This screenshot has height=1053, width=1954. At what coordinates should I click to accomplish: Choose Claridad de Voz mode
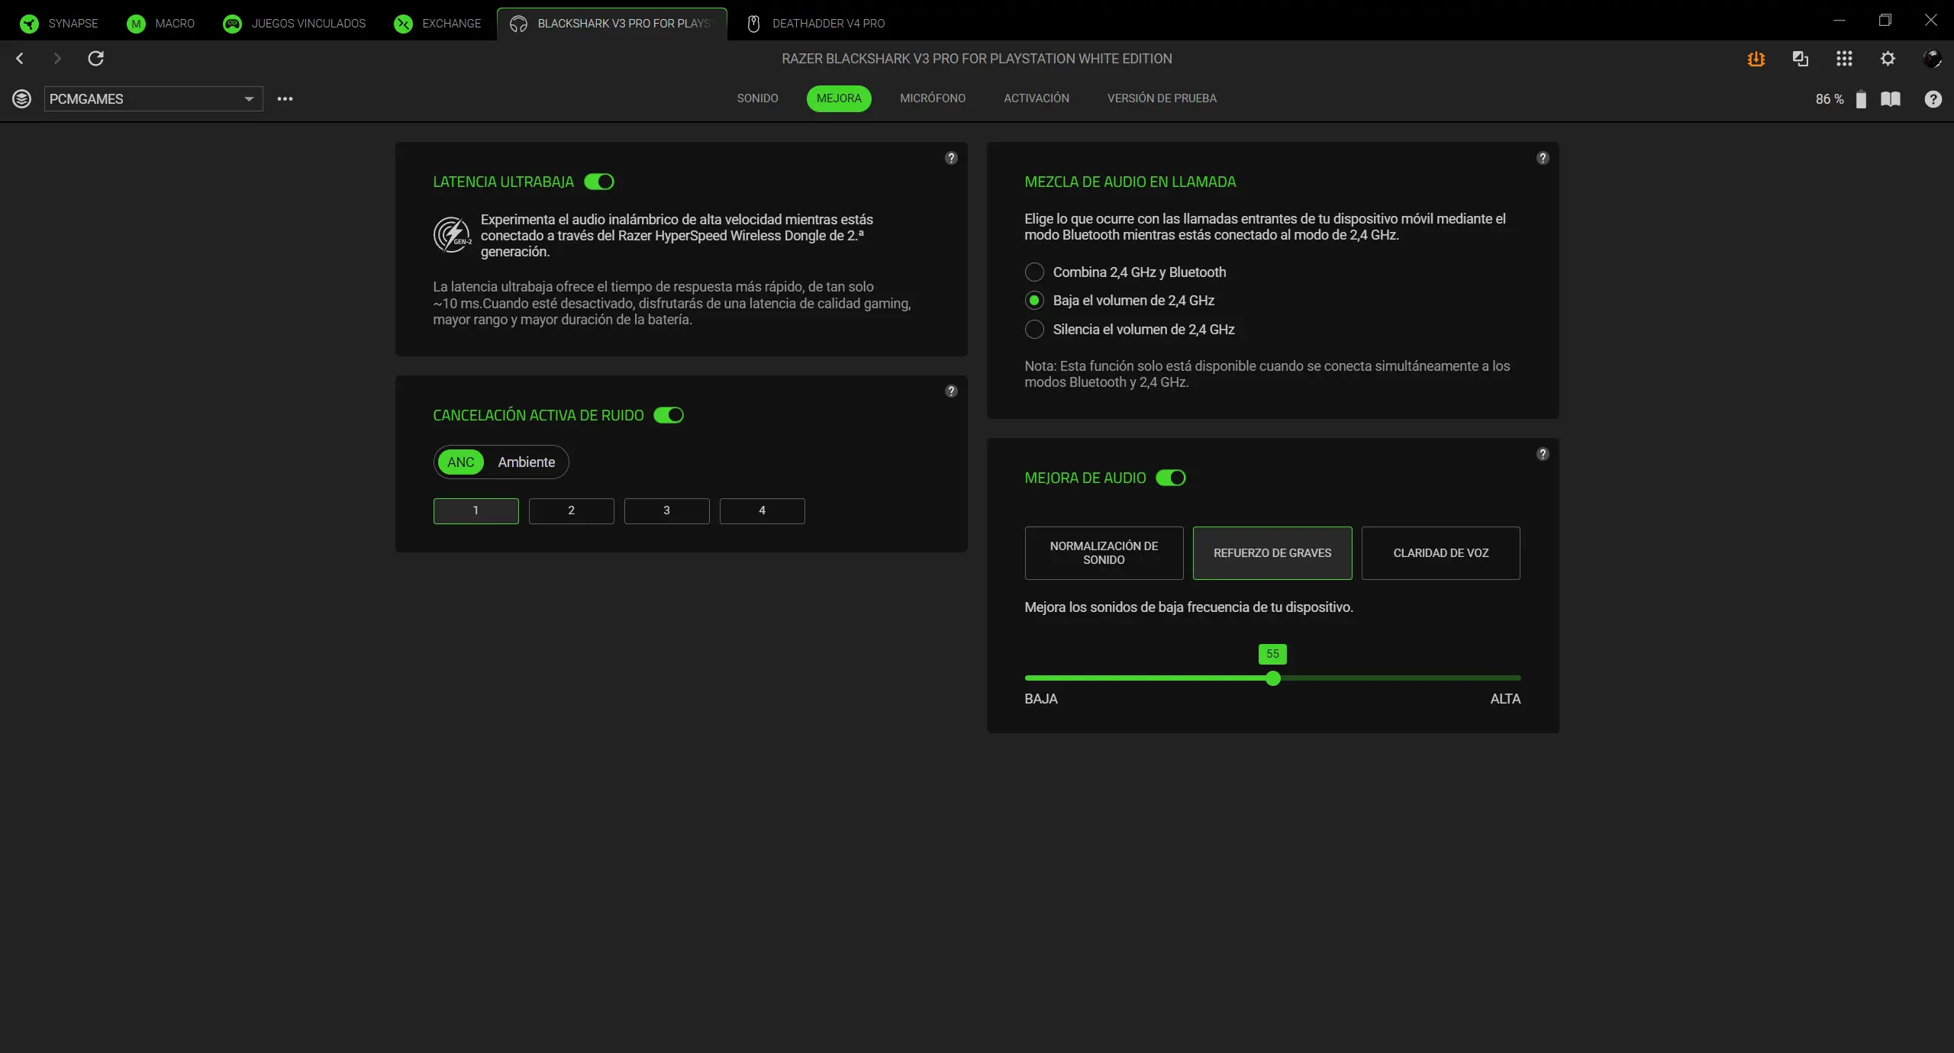[x=1441, y=553]
